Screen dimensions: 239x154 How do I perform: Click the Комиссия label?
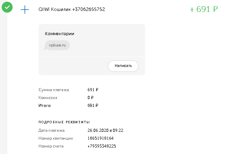click(48, 98)
